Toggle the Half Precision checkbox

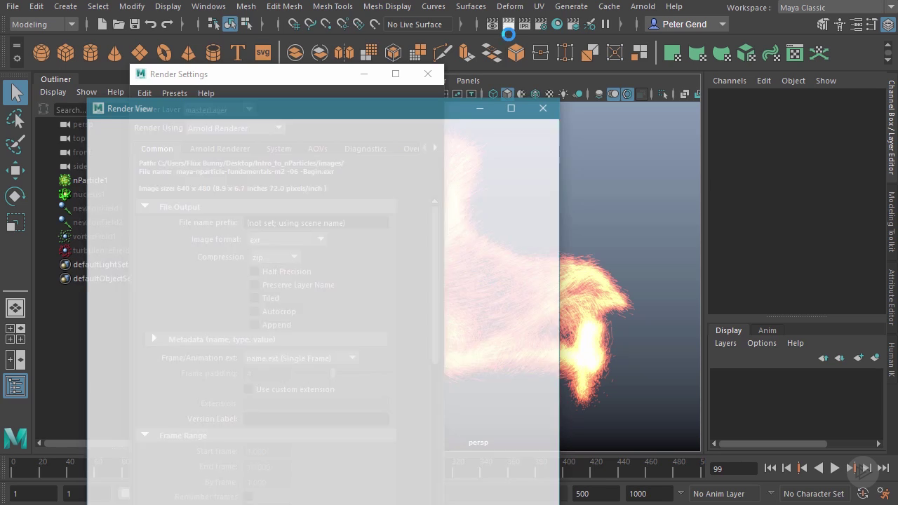tap(255, 271)
